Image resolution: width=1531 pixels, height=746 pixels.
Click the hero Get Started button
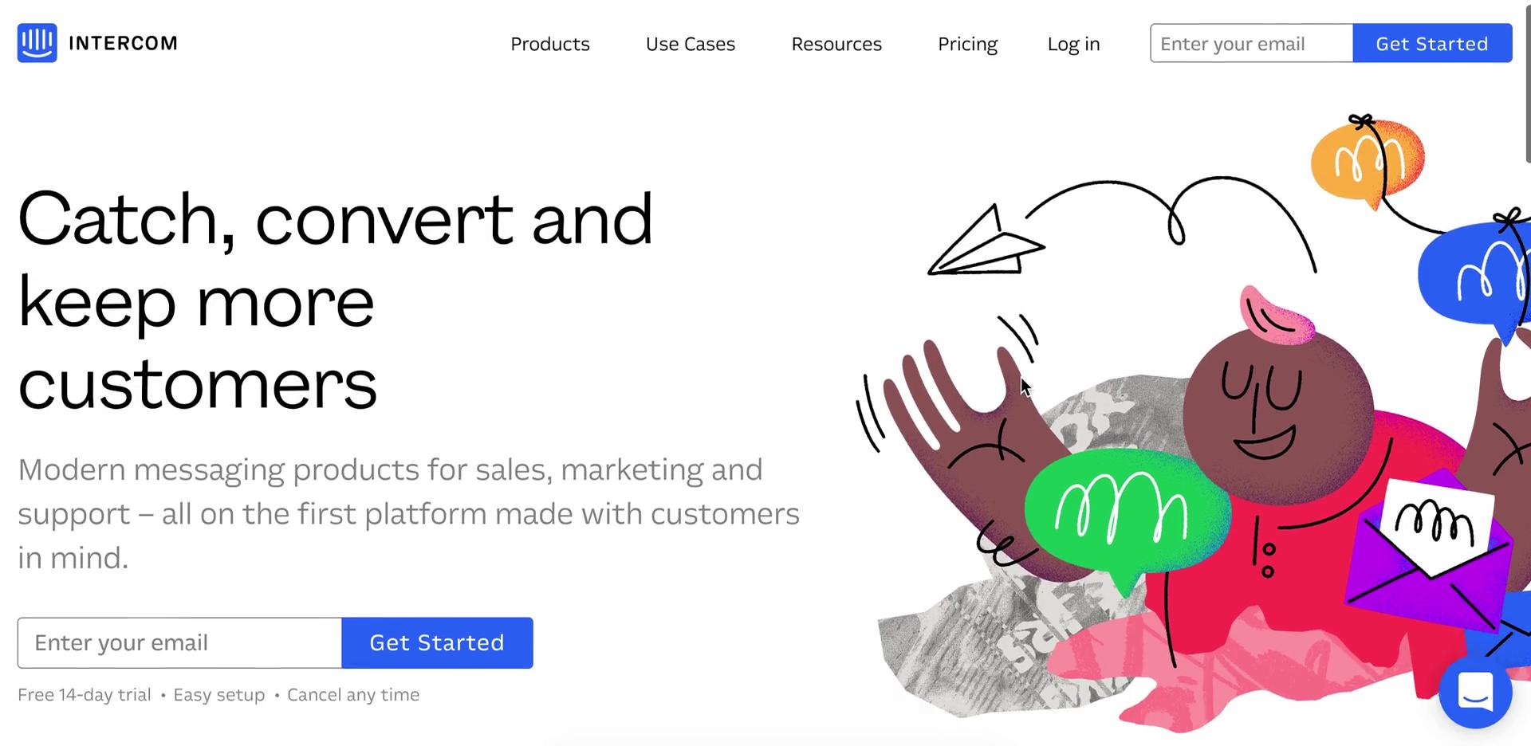[437, 642]
